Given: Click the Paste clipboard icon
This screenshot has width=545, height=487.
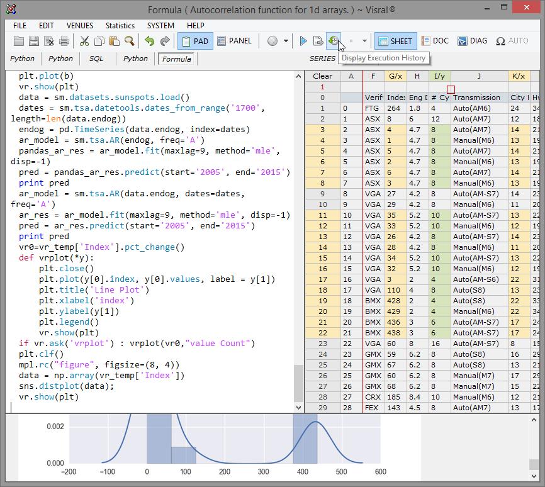Looking at the screenshot, I should pyautogui.click(x=114, y=42).
